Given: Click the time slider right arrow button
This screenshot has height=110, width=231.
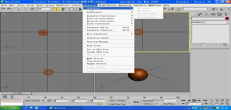Looking at the screenshot, I should click(34, 93).
